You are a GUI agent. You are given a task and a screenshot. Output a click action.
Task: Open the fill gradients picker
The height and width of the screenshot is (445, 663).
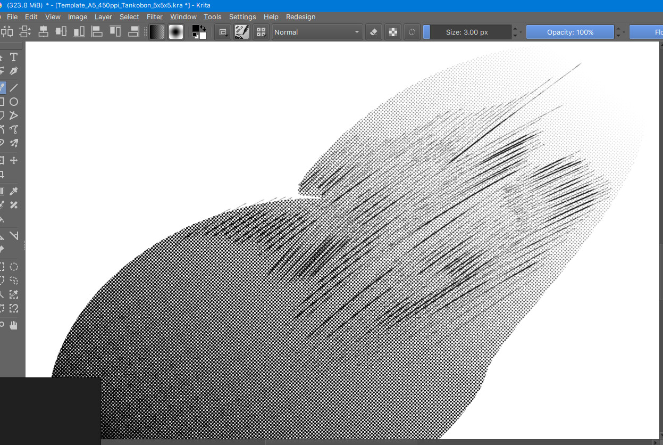tap(157, 32)
